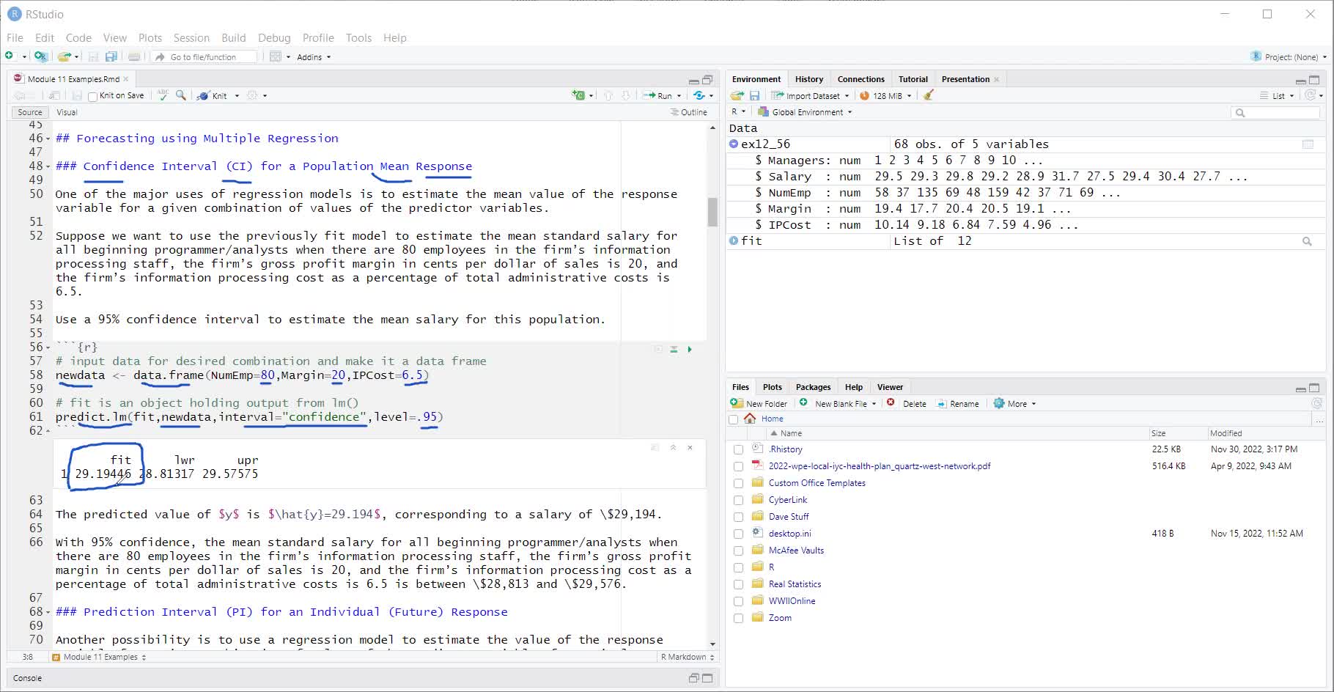
Task: Click the editor vertical scrollbar thumb
Action: pyautogui.click(x=712, y=211)
